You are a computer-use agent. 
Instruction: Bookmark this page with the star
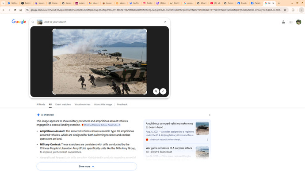click(x=285, y=10)
